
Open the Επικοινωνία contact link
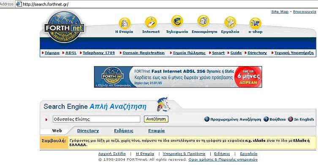(304, 12)
